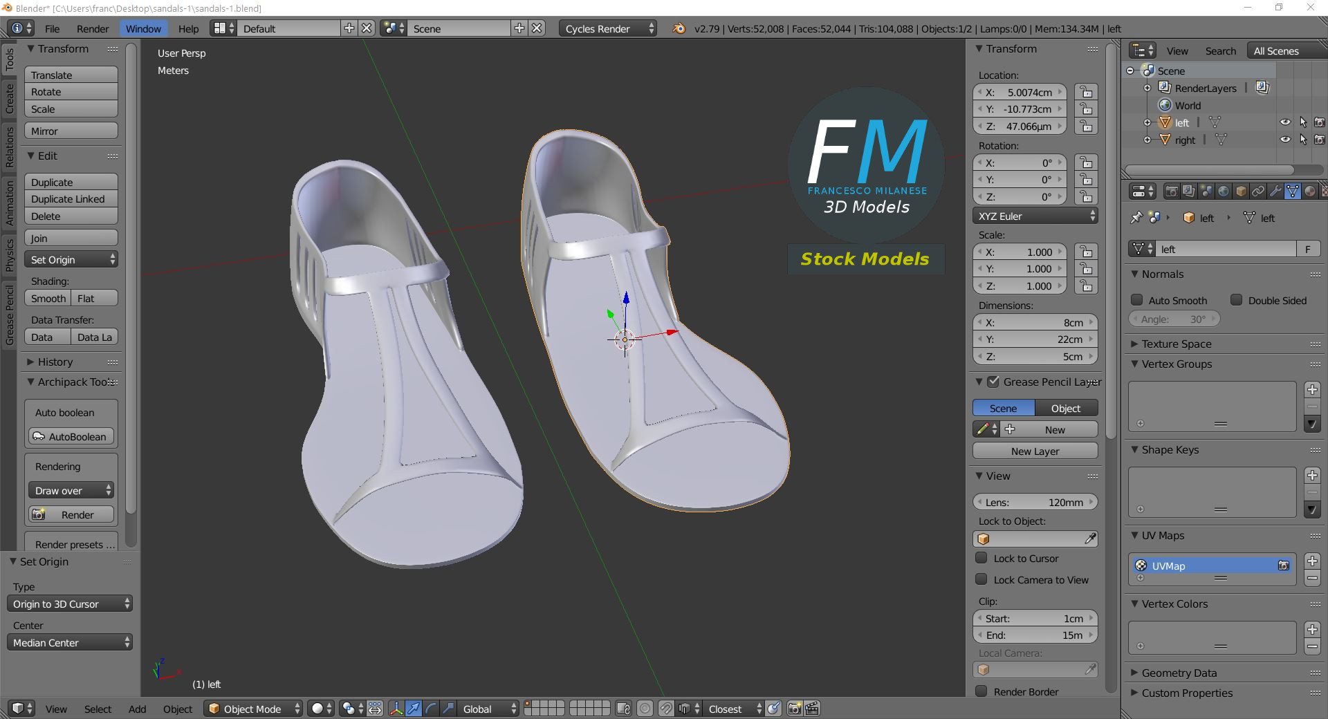Open the Global orientation dropdown
This screenshot has width=1328, height=719.
tap(488, 709)
